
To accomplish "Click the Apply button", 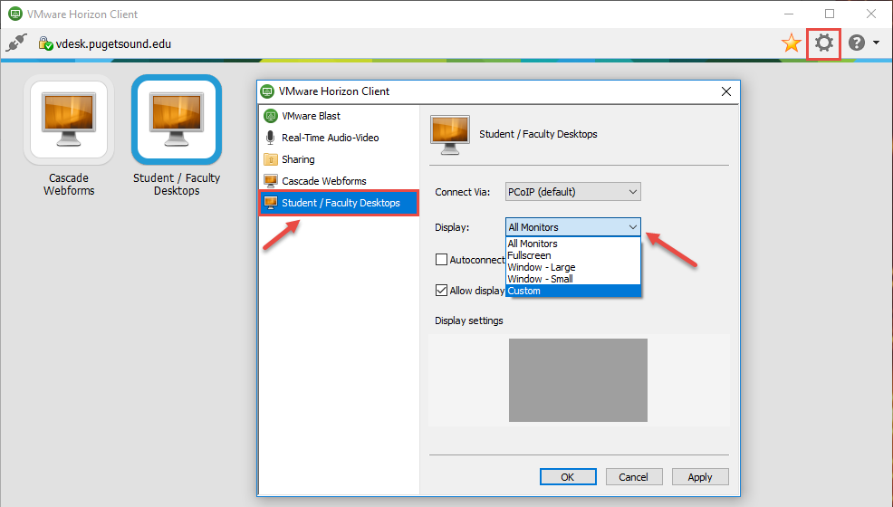I will pos(700,477).
